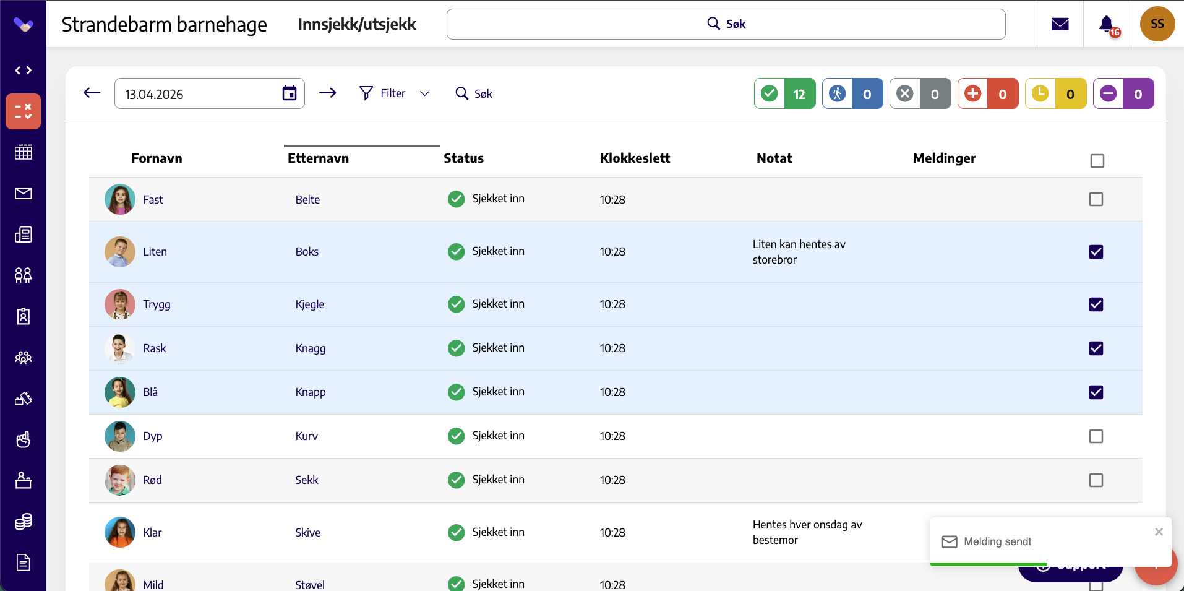Click the calendar icon in date field

coord(290,93)
